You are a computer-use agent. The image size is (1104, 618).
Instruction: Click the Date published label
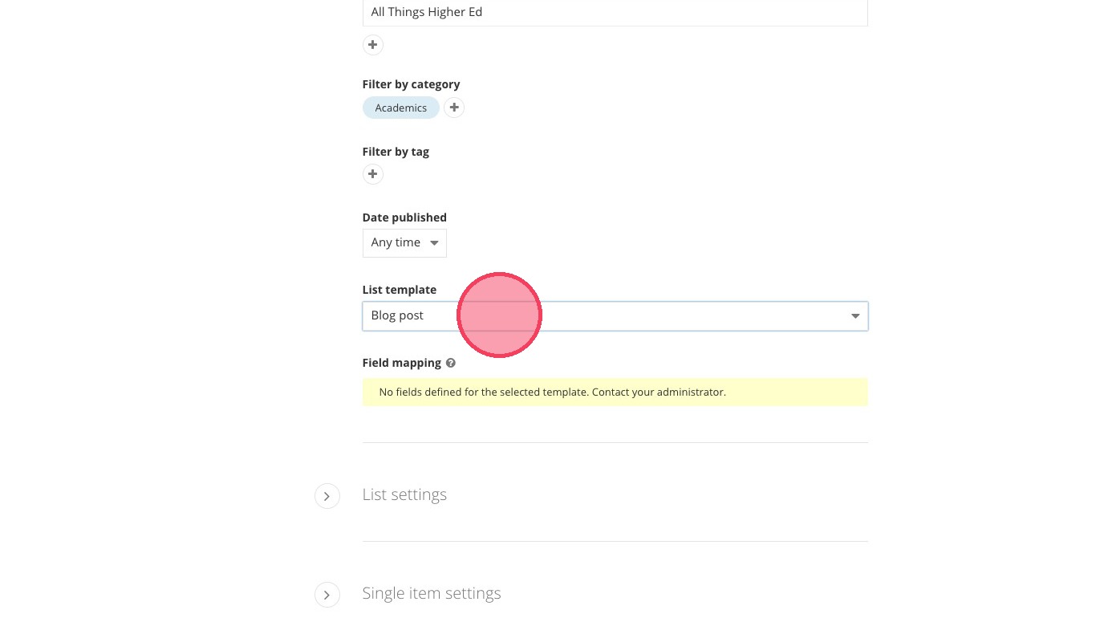404,218
